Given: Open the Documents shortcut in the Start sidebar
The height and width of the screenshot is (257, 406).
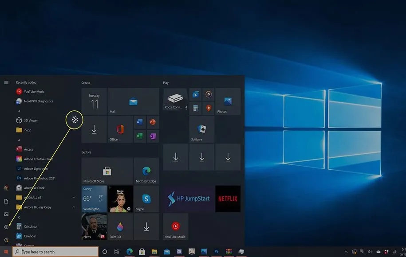Looking at the screenshot, I should (x=6, y=202).
